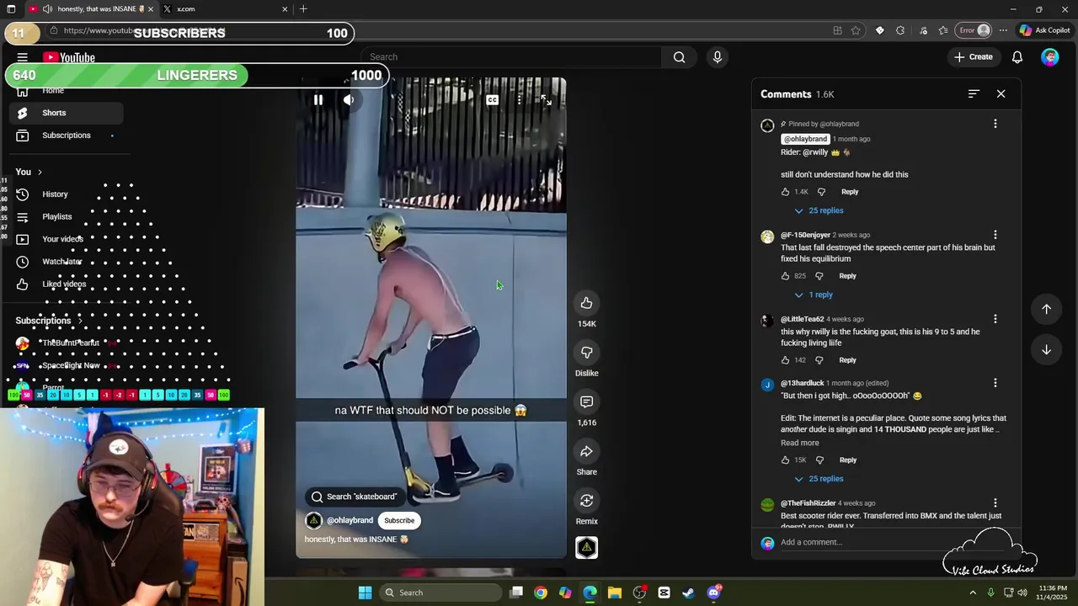Expand the Subscriptions section heading
Image resolution: width=1078 pixels, height=606 pixels.
coord(49,321)
